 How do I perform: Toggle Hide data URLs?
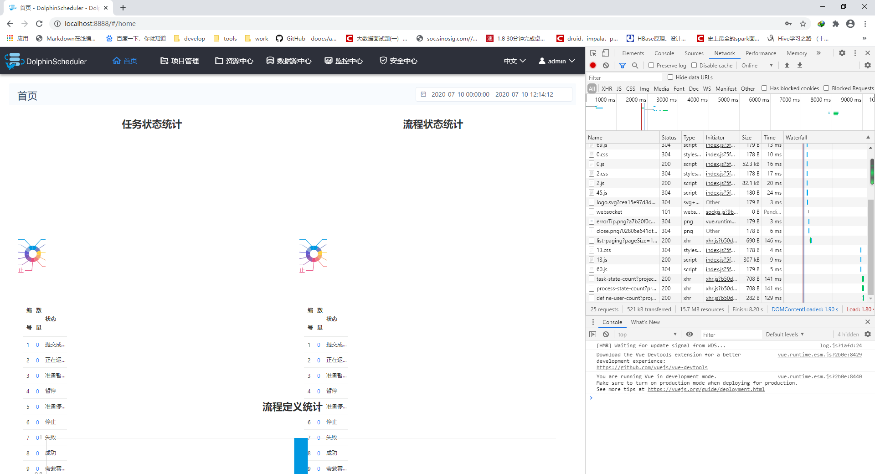pos(670,77)
